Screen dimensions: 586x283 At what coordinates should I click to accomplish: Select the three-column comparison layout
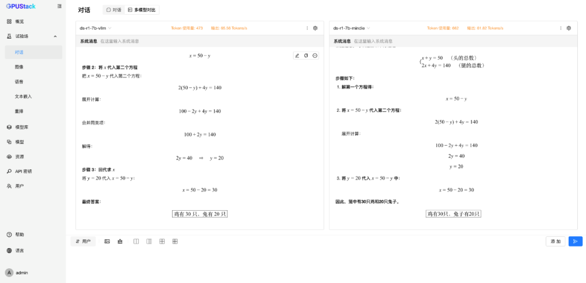point(149,242)
